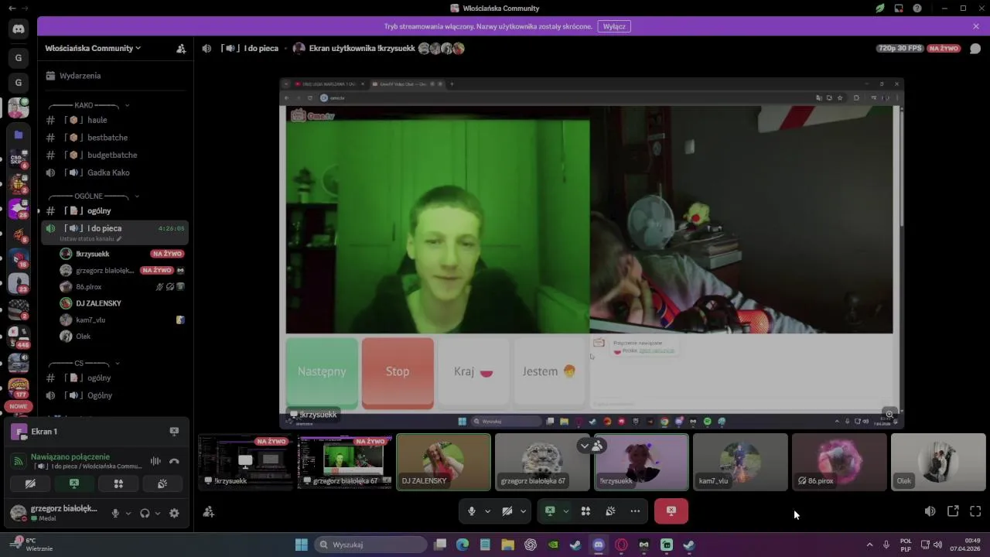Expand Włościańska Community server menu
This screenshot has width=990, height=557.
click(x=93, y=48)
